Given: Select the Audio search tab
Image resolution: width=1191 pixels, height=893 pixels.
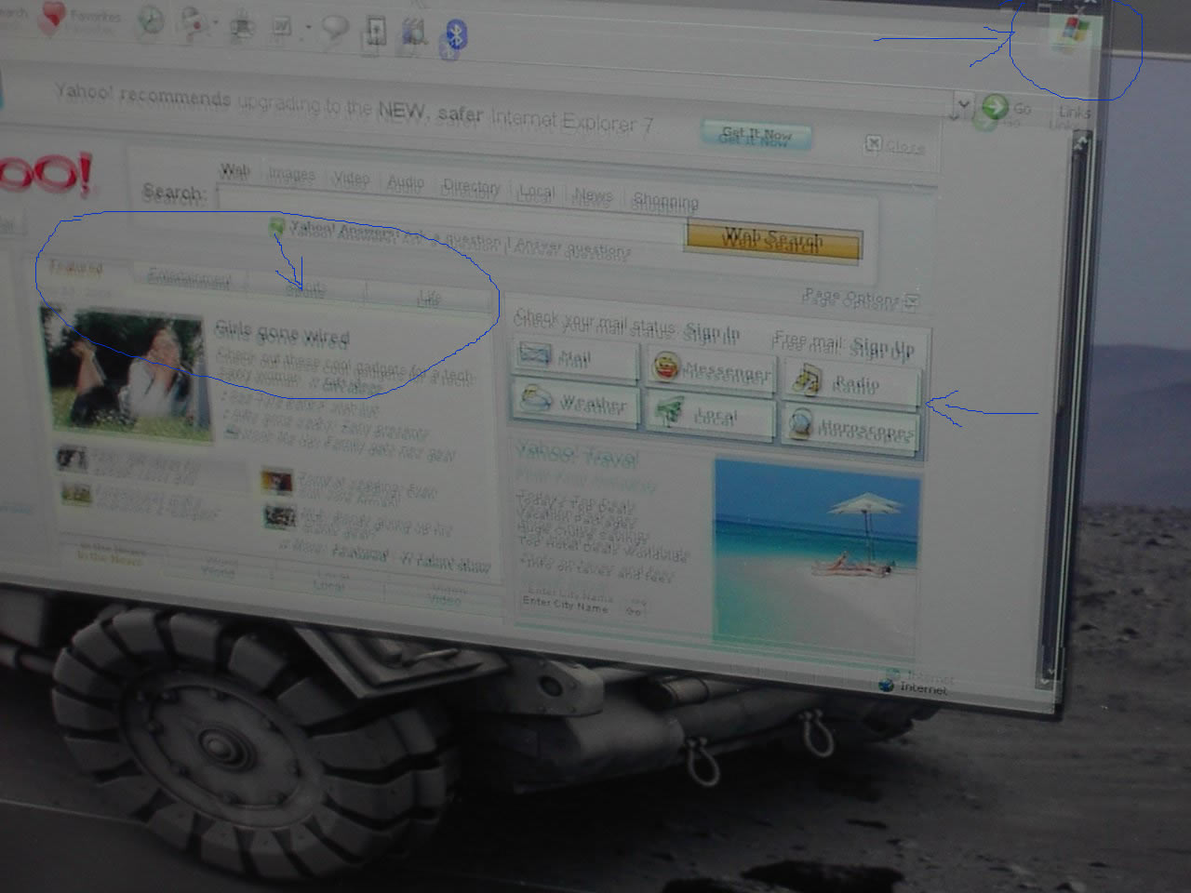Looking at the screenshot, I should pyautogui.click(x=405, y=181).
